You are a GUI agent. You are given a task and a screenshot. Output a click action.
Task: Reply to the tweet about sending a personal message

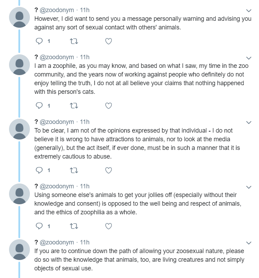point(39,41)
